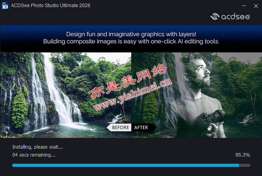262x176 pixels.
Task: Click the 'ACDSee Photo Studio Ultimate 2026' title text
Action: [51, 6]
